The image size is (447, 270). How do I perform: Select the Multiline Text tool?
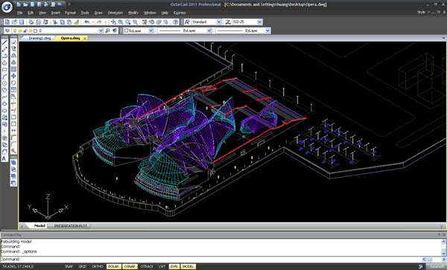click(4, 158)
